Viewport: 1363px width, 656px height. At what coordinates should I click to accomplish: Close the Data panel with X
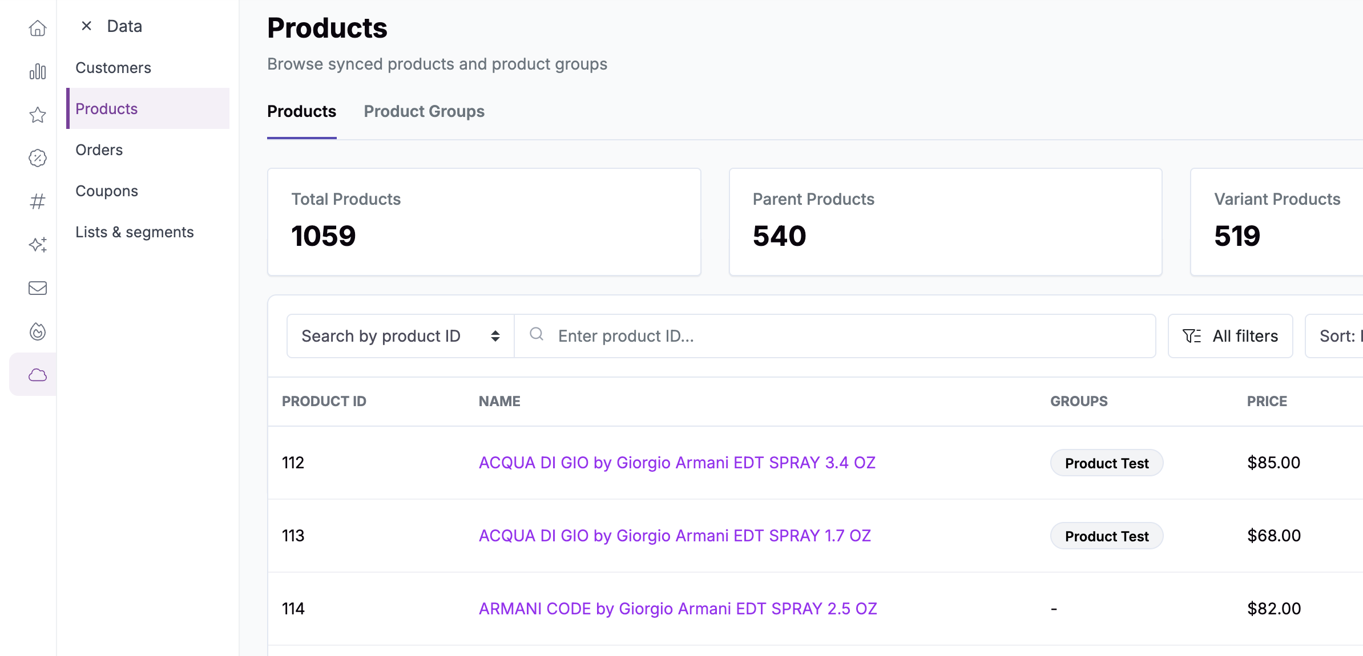[87, 26]
